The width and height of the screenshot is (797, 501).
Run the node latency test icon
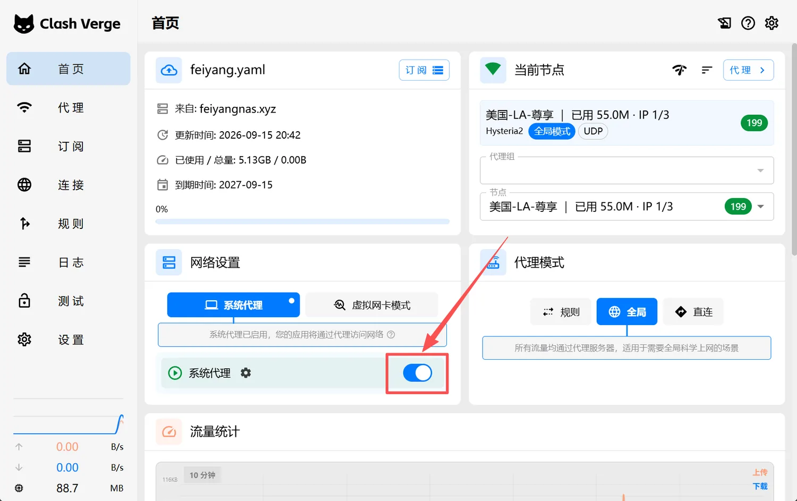680,70
